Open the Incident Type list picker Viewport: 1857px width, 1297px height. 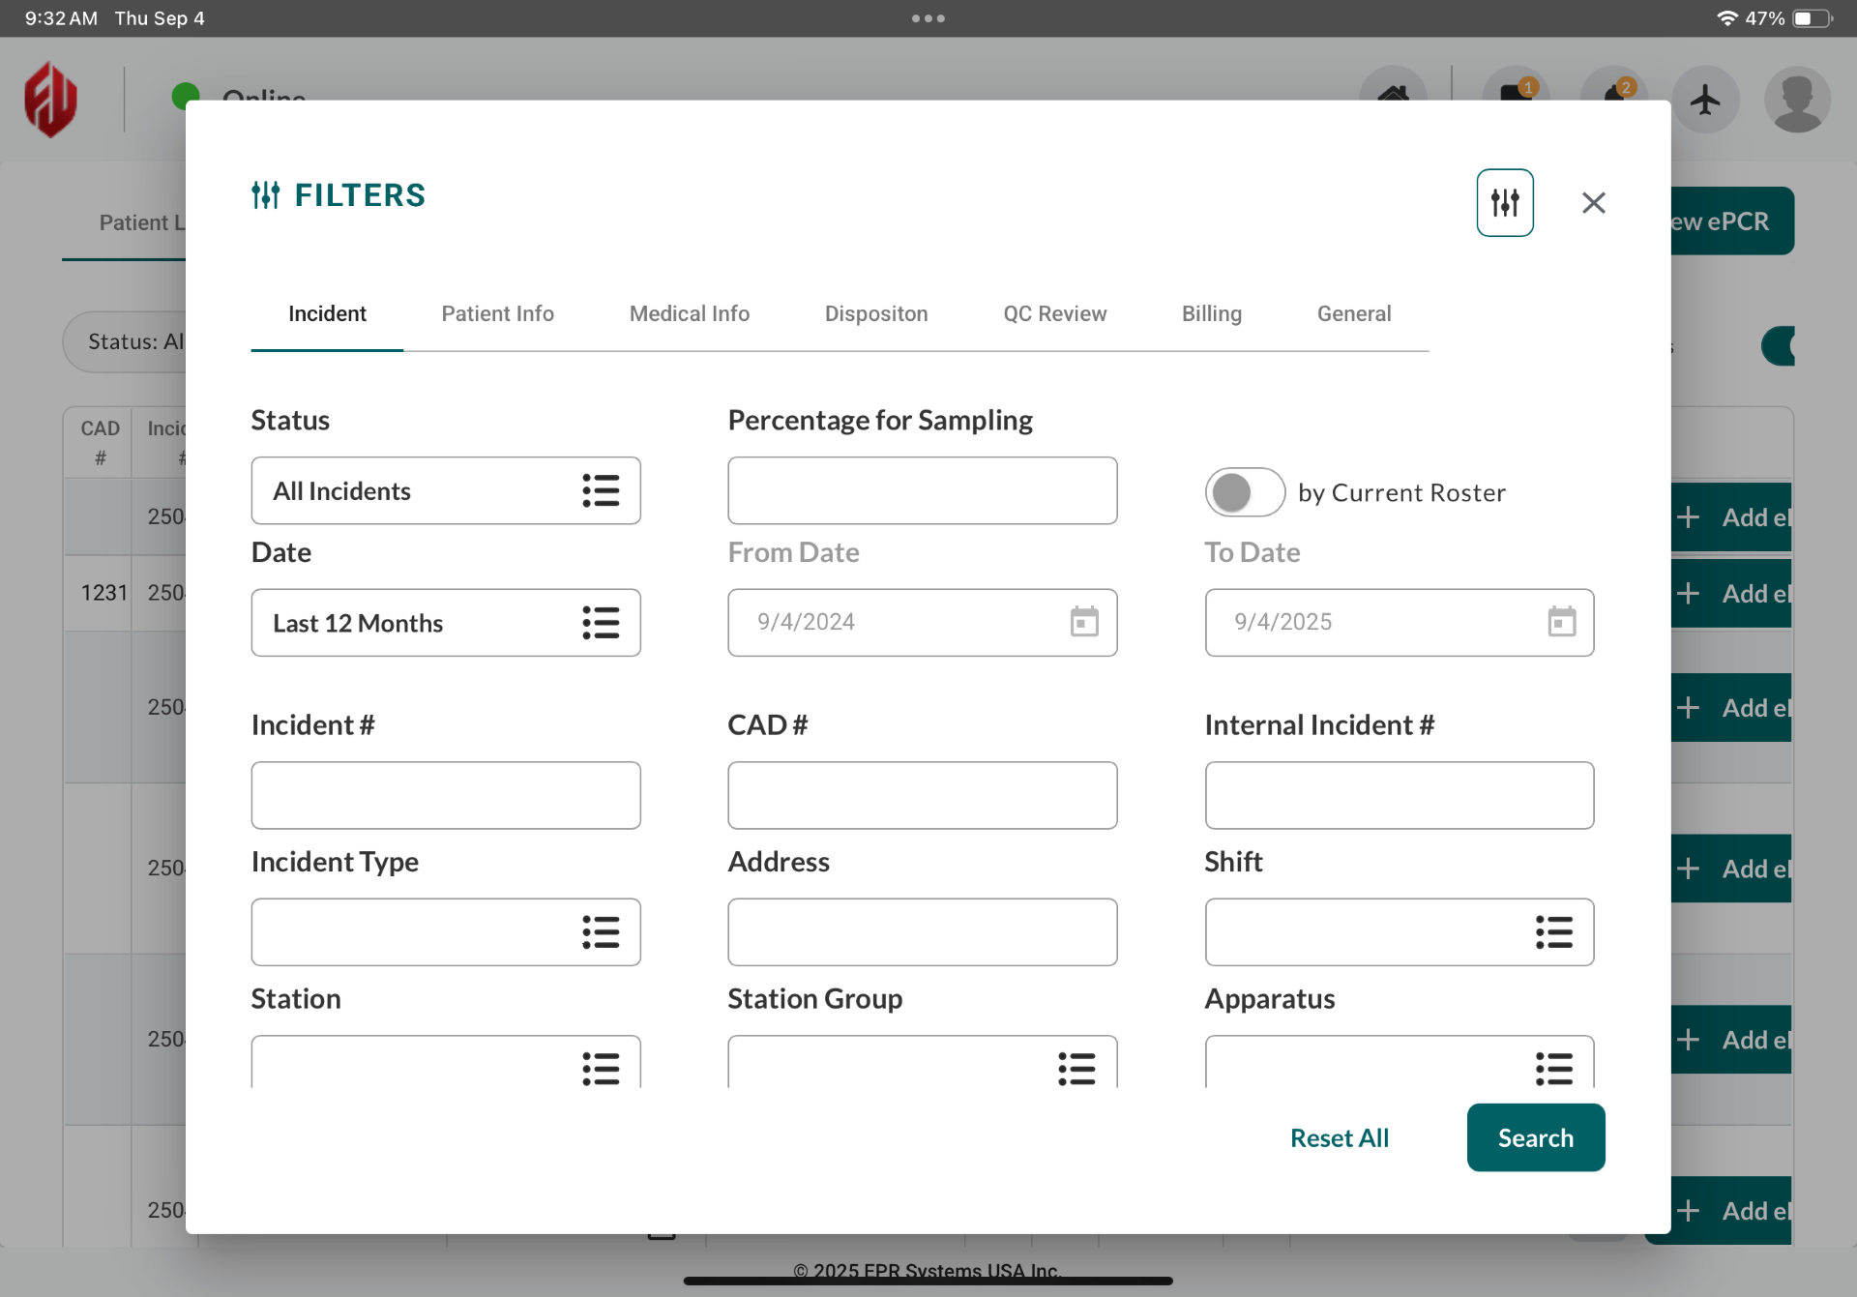600,932
